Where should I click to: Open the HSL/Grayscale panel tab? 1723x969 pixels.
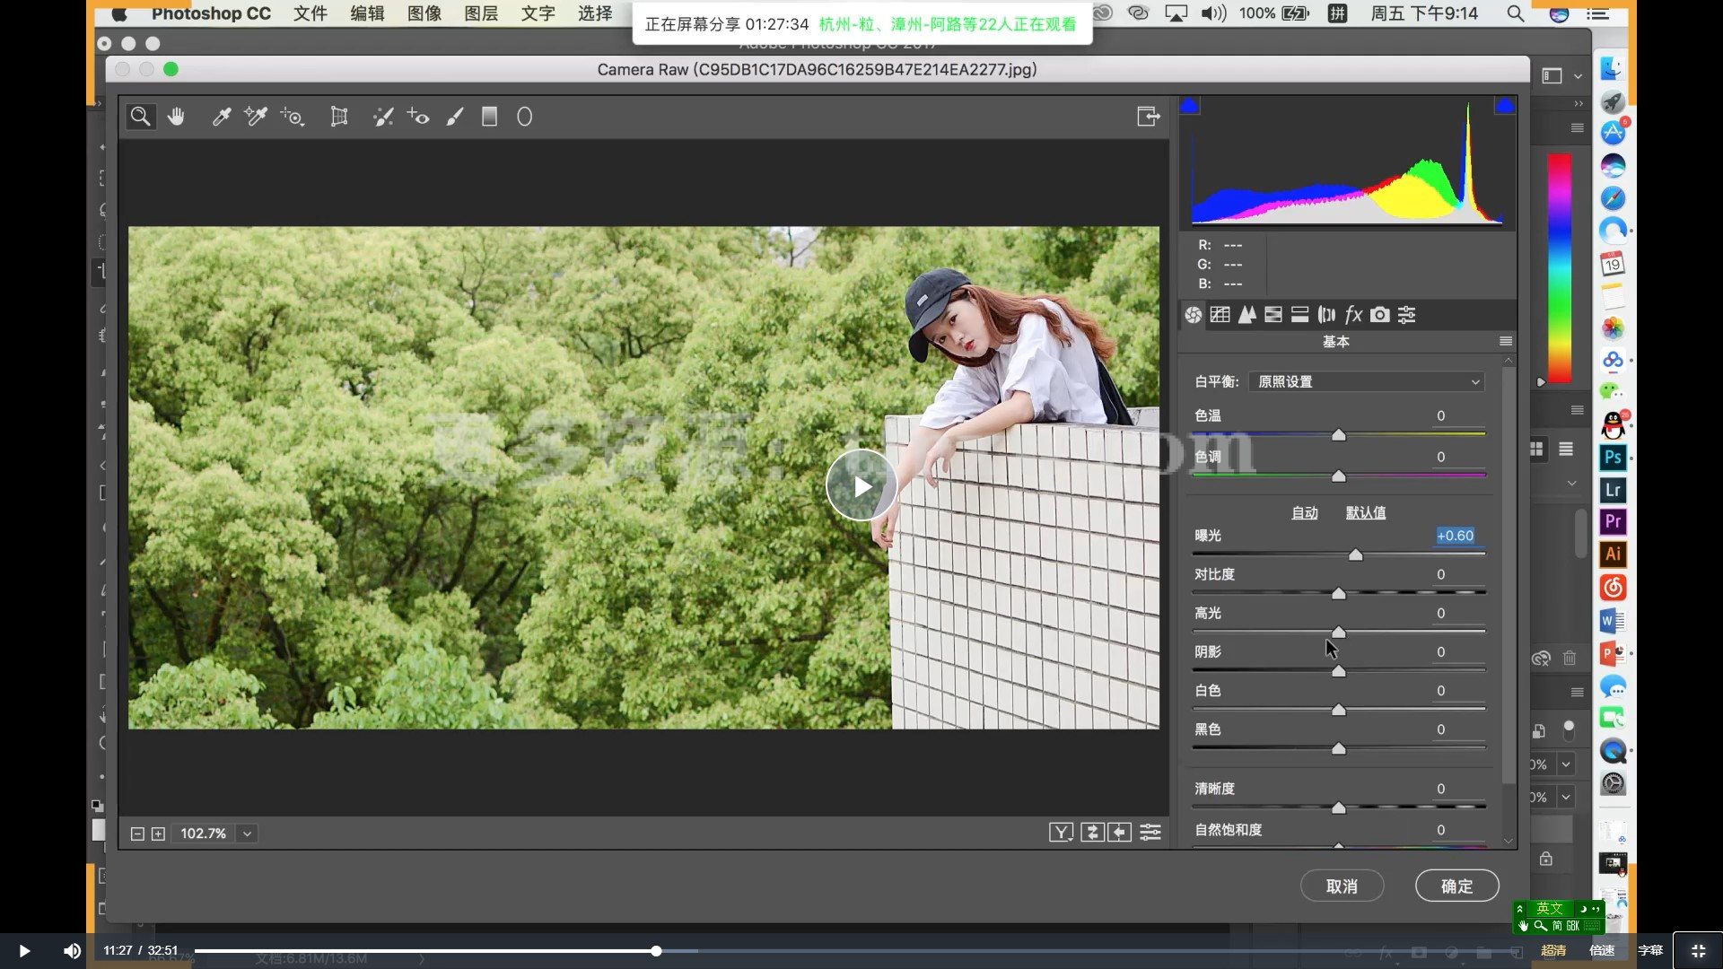tap(1273, 315)
